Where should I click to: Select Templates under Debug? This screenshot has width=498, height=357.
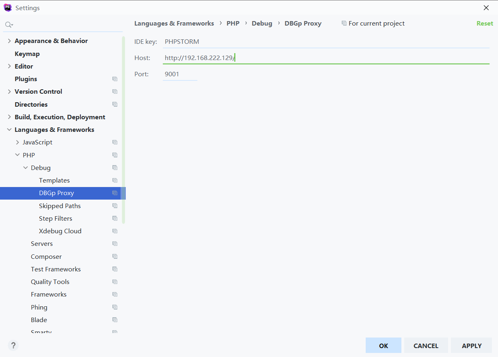click(54, 181)
